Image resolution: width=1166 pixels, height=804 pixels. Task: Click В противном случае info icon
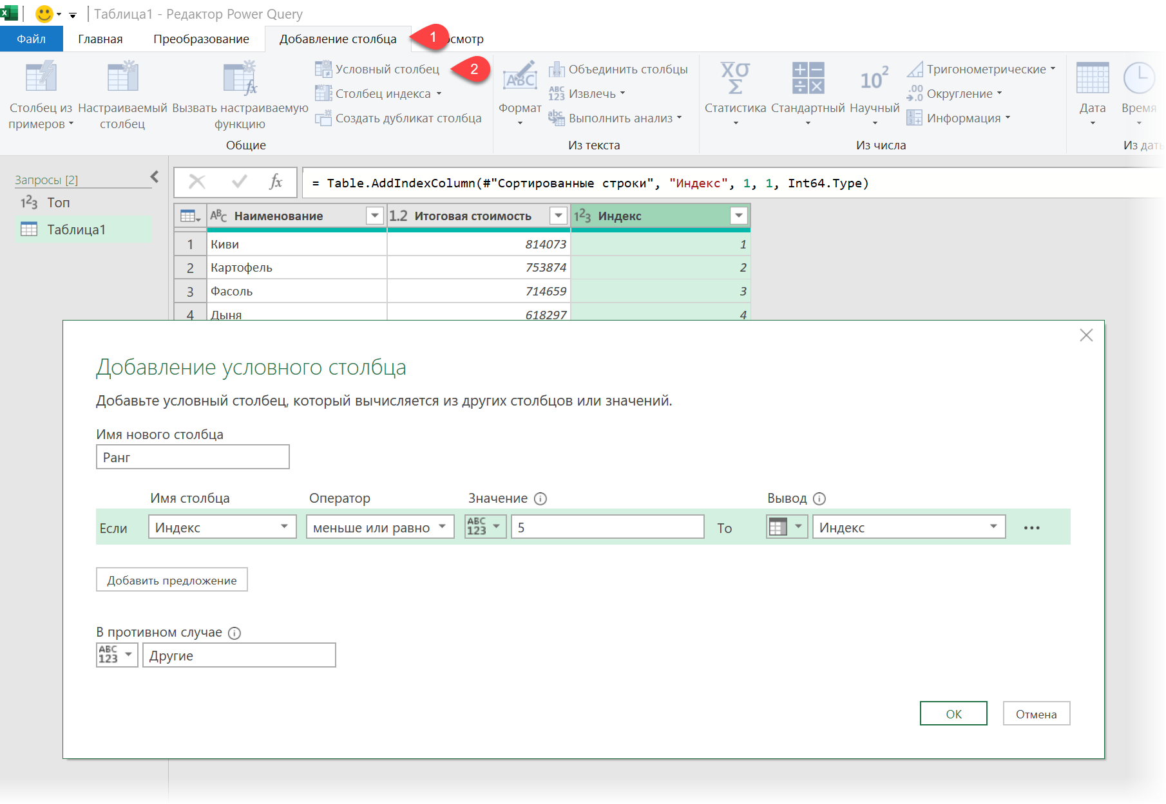coord(234,633)
